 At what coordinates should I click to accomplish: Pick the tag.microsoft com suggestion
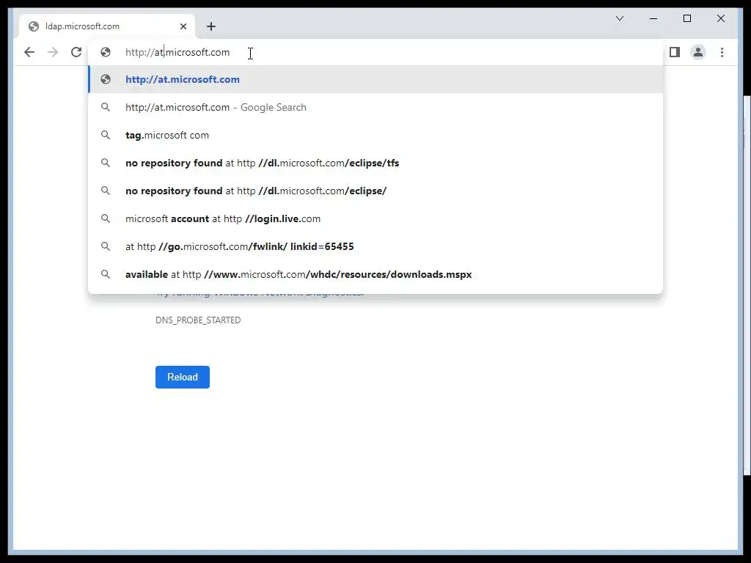pos(375,135)
